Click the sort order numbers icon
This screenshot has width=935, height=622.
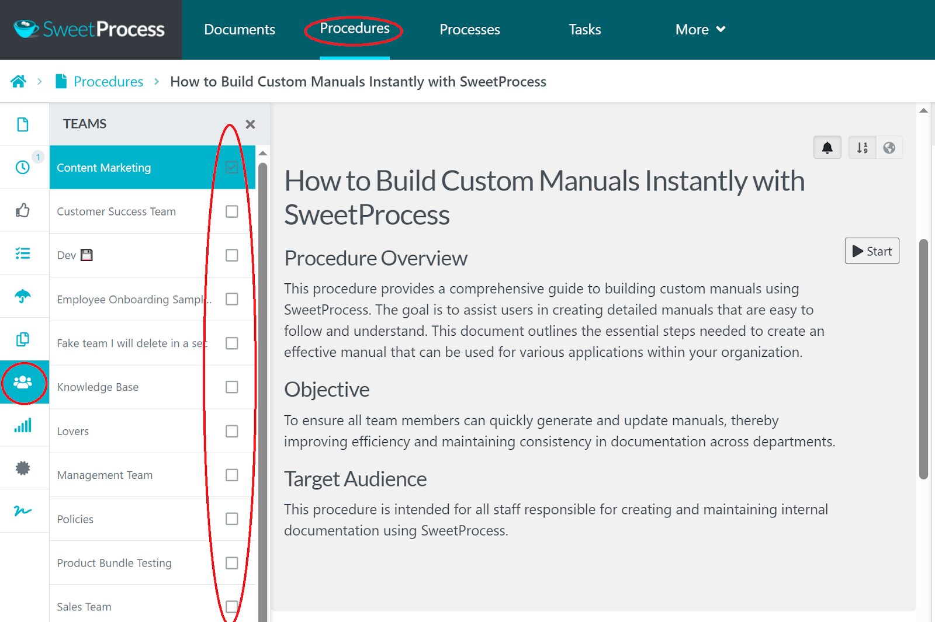click(863, 148)
